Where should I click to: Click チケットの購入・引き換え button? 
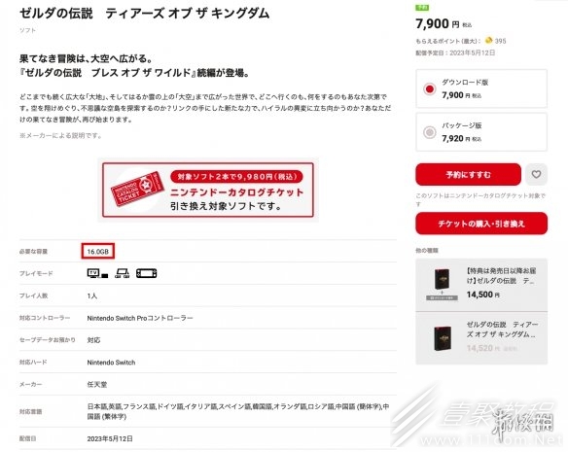pos(481,224)
